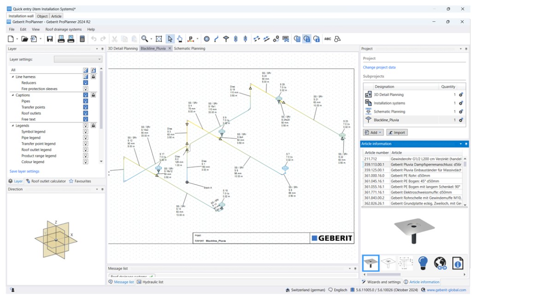Viewport: 539px width, 304px height.
Task: Click the Save icon in the toolbar
Action: pyautogui.click(x=50, y=39)
